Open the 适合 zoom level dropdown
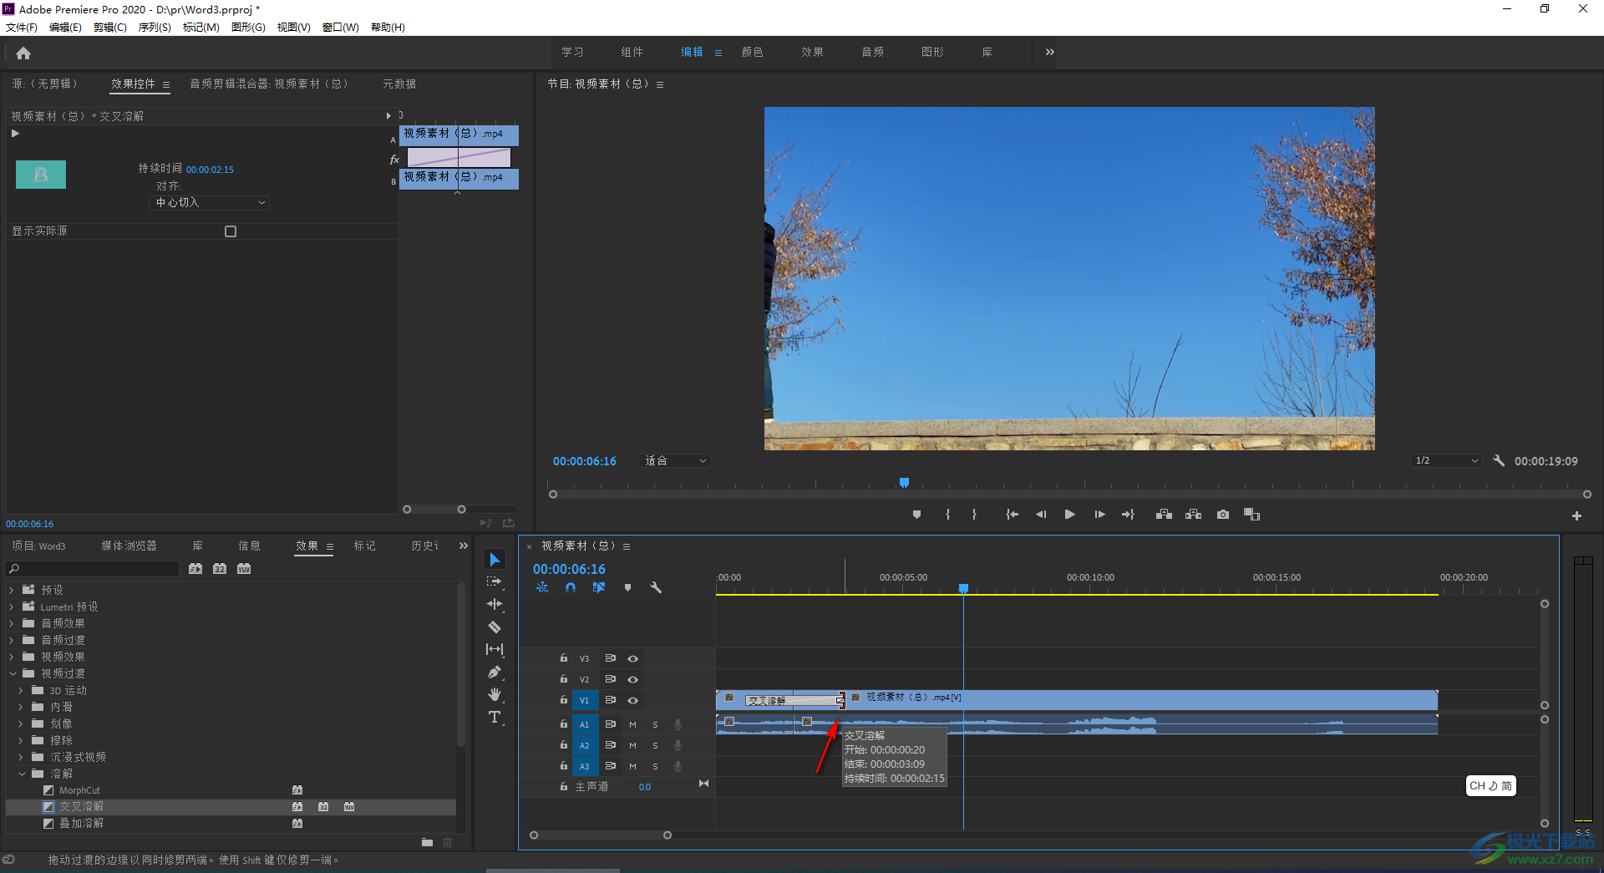The width and height of the screenshot is (1604, 873). tap(674, 461)
